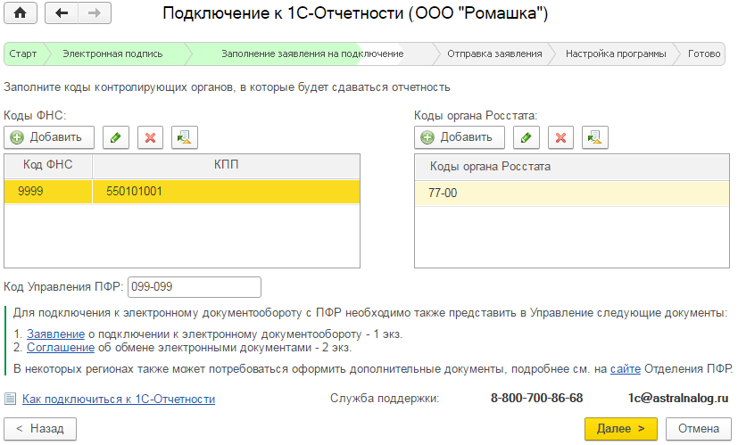The image size is (738, 445).
Task: Click the 'Далее >' button
Action: [620, 429]
